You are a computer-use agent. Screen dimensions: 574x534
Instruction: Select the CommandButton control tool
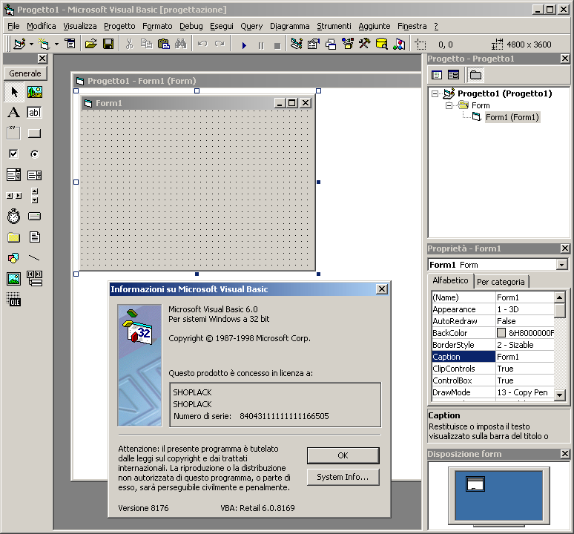(35, 133)
